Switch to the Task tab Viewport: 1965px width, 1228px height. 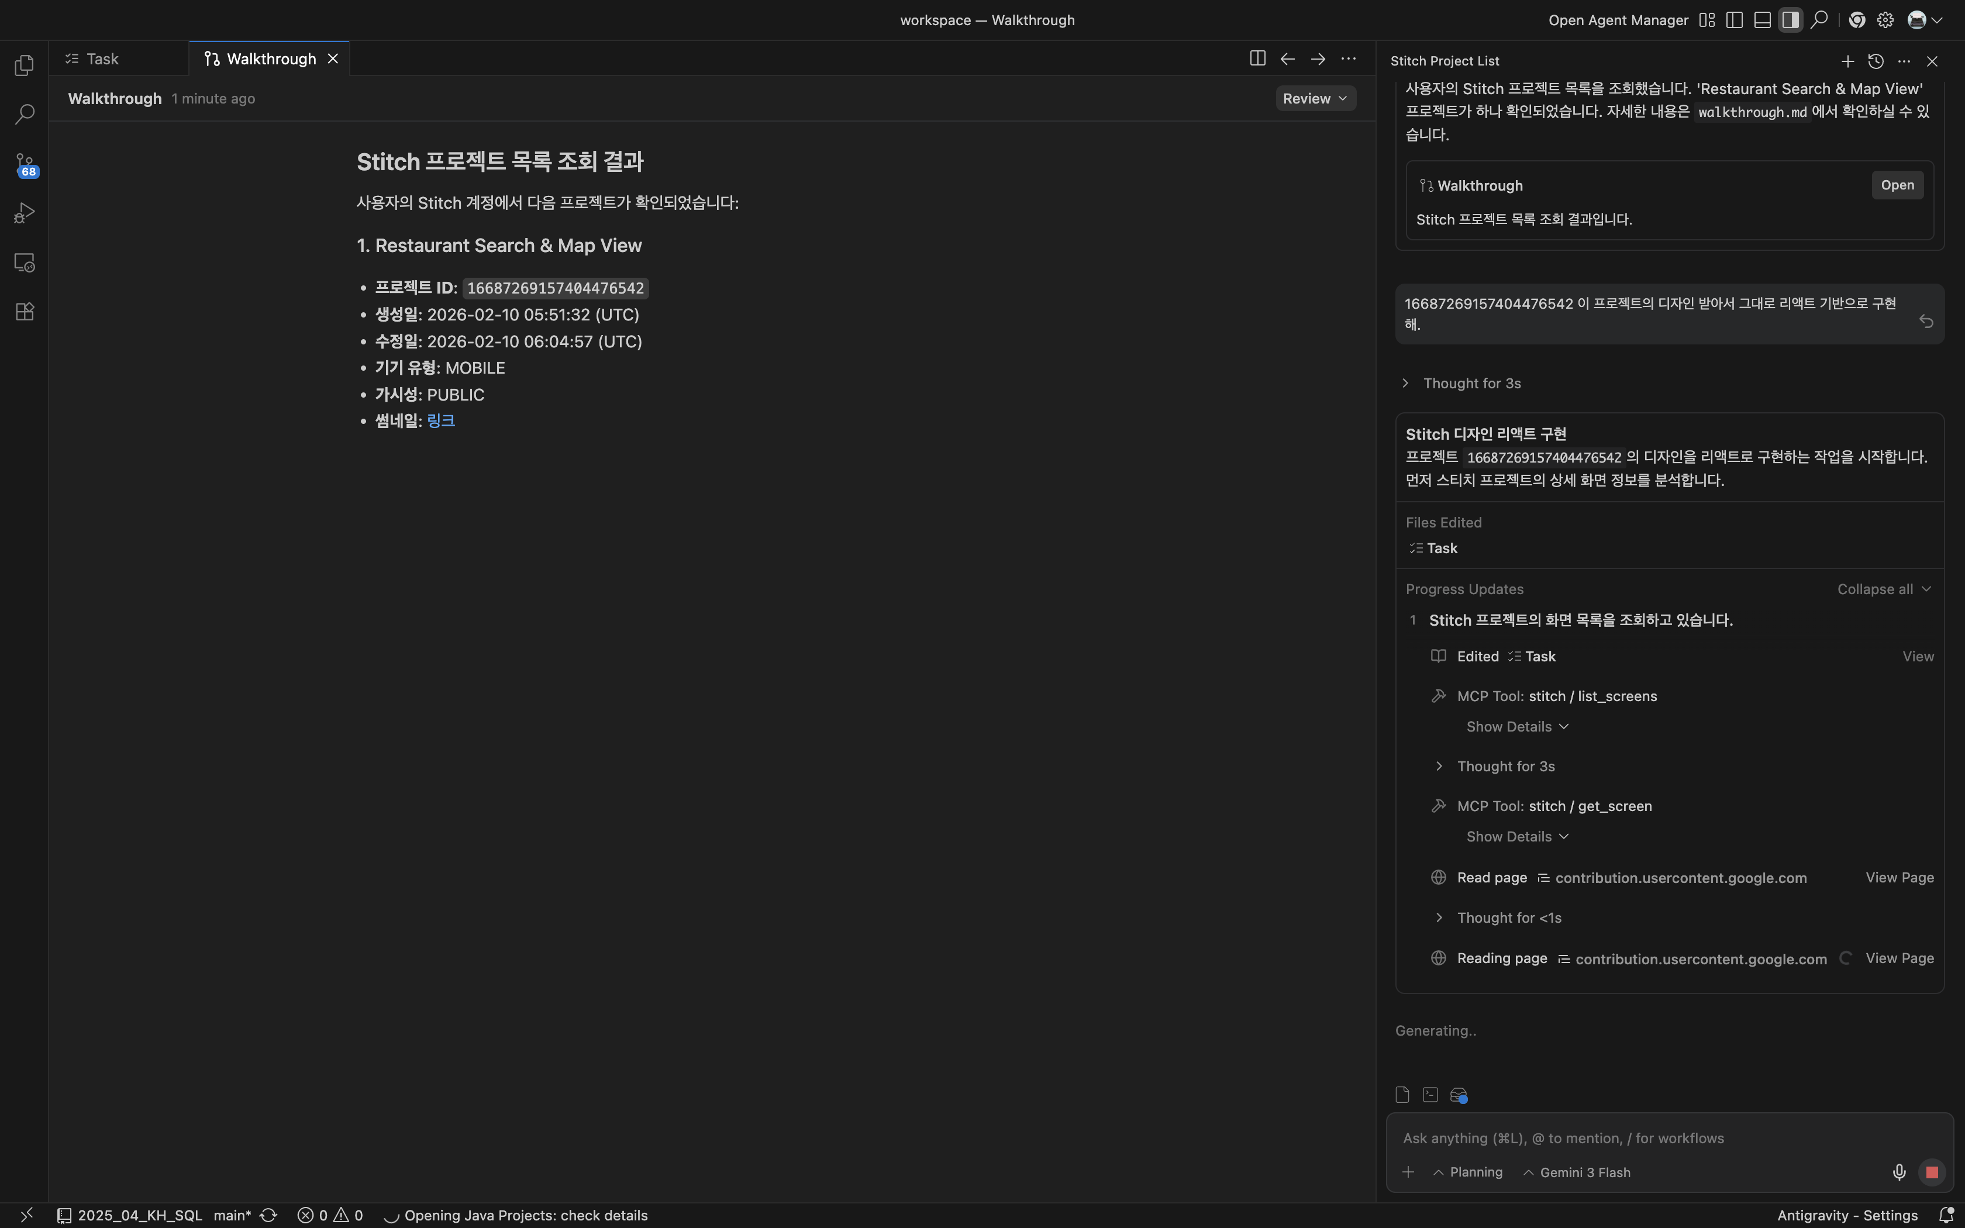pyautogui.click(x=102, y=58)
